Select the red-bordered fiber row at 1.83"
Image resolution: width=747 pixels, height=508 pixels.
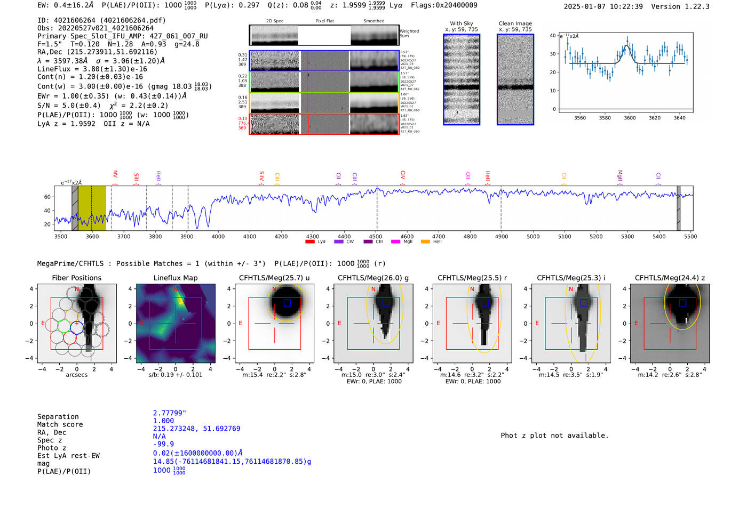[x=324, y=124]
